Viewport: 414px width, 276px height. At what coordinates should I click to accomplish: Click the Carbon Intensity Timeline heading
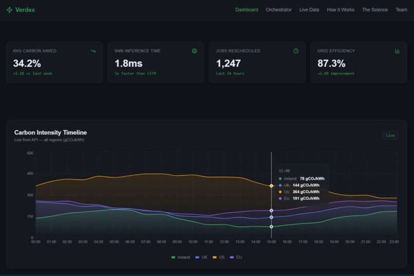click(x=50, y=133)
